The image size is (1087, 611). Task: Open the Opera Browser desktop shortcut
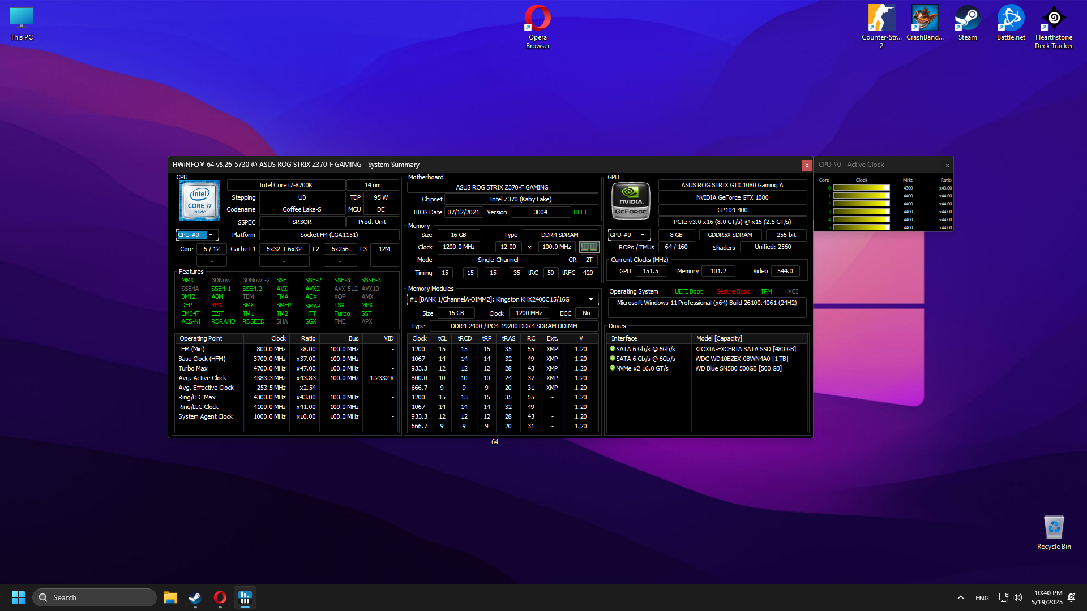(537, 27)
